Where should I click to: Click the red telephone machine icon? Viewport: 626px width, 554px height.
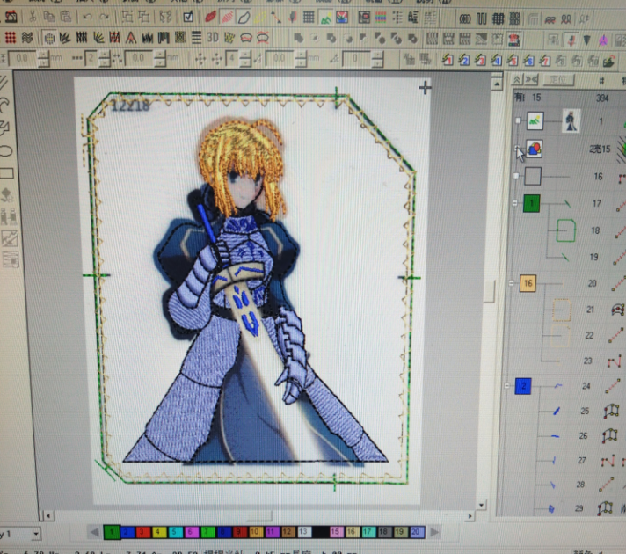tap(514, 40)
